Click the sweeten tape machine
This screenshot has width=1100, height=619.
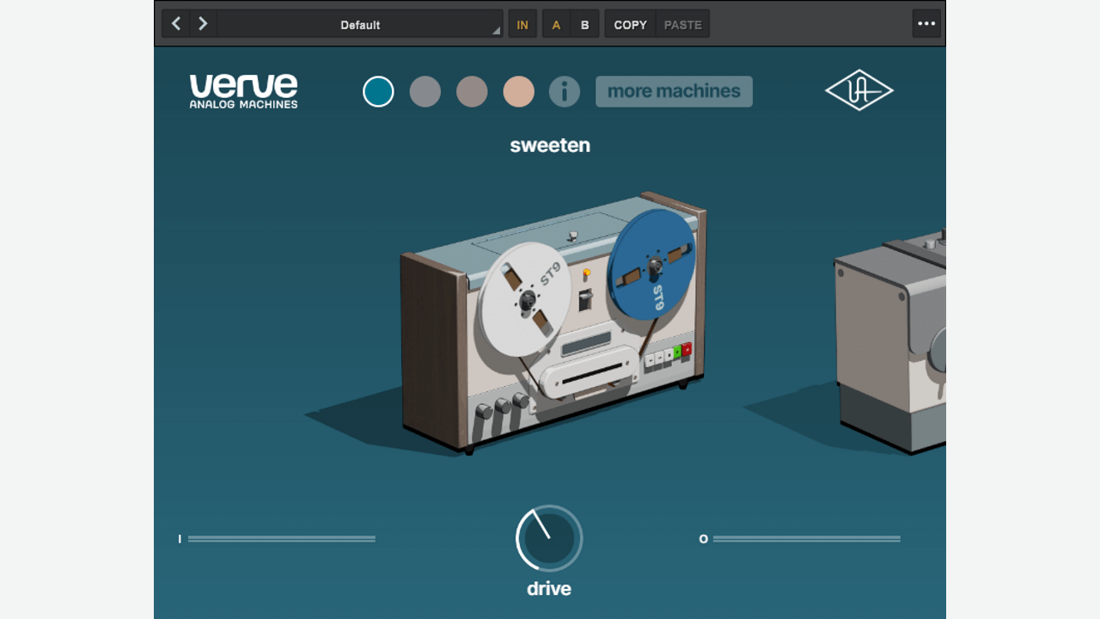pyautogui.click(x=552, y=322)
